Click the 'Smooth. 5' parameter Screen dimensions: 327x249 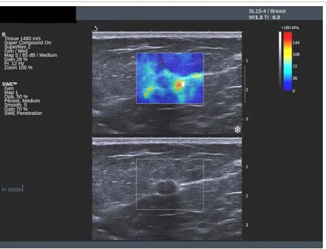(16, 105)
